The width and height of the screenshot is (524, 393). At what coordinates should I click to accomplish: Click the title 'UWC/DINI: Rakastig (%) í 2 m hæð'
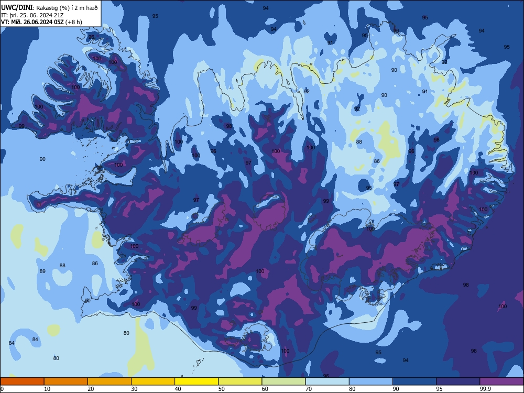pyautogui.click(x=49, y=8)
